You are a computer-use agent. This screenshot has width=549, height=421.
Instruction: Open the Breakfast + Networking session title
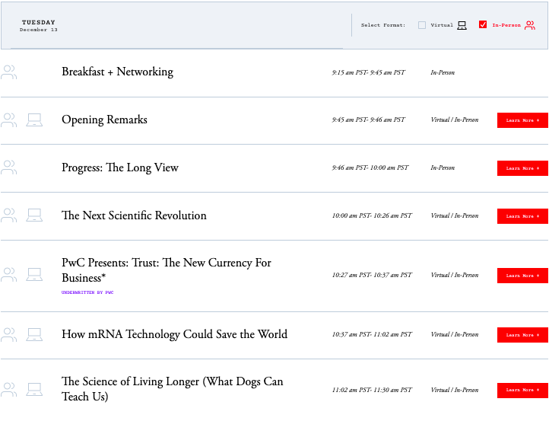[x=117, y=72]
